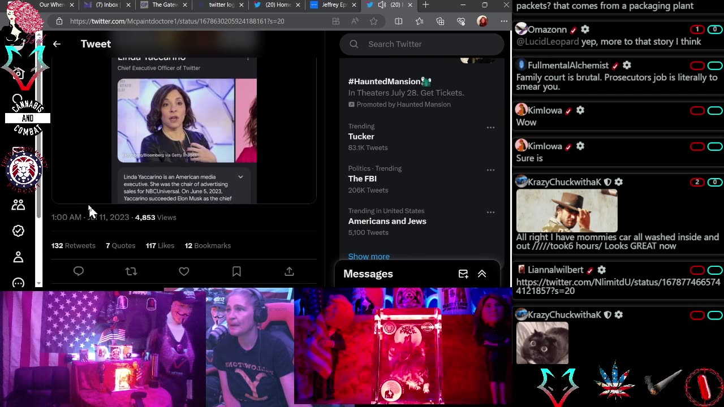The width and height of the screenshot is (724, 407).
Task: Reply to the tweet via comment icon
Action: [79, 271]
